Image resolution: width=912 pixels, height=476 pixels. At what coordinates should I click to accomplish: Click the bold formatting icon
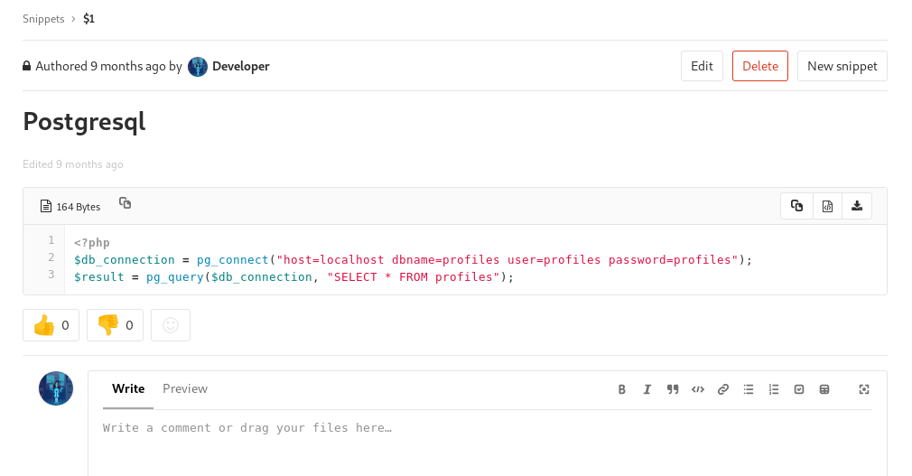pos(622,389)
